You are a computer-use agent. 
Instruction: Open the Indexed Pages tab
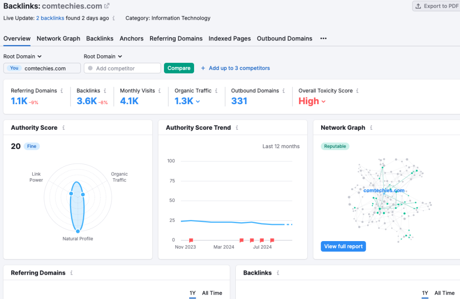230,39
